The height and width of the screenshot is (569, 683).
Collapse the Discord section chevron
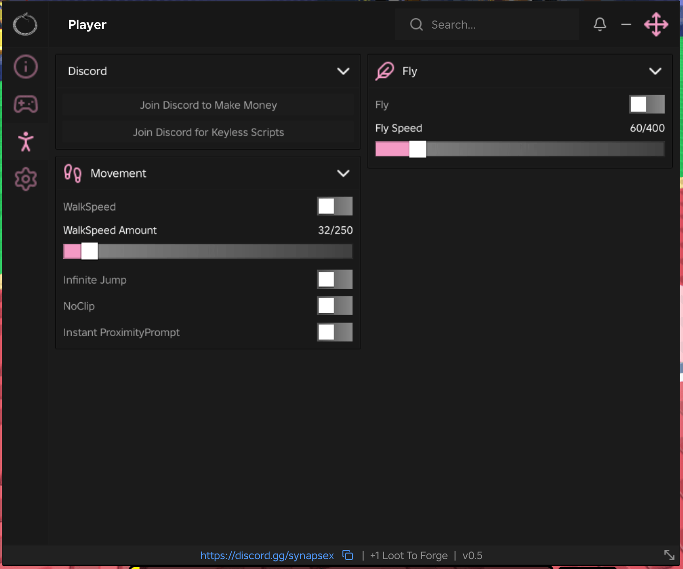point(343,71)
